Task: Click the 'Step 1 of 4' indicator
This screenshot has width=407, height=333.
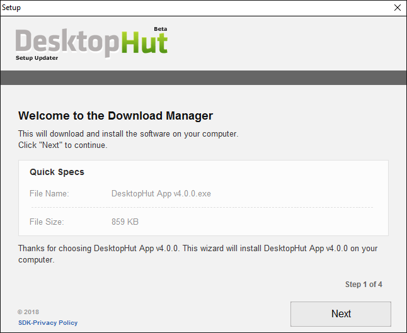Action: [x=364, y=285]
